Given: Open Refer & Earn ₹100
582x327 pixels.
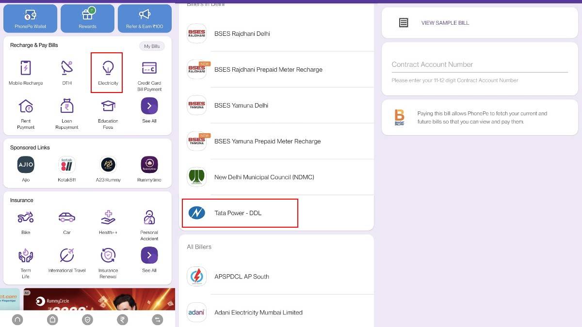Looking at the screenshot, I should pos(144,18).
